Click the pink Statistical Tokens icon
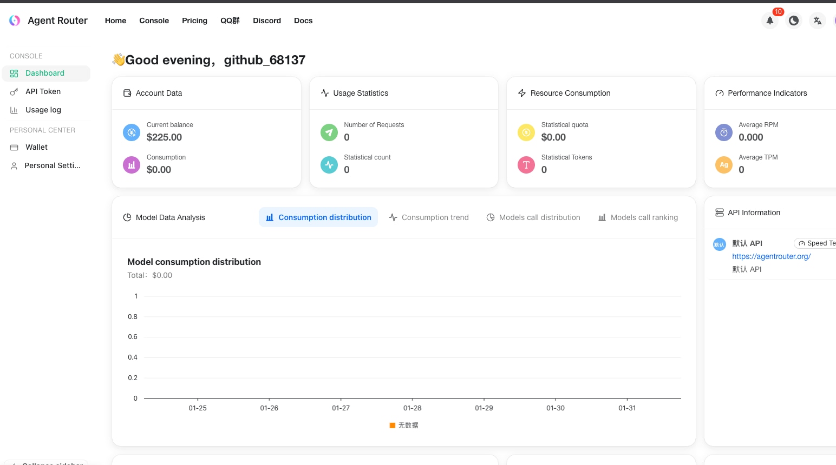 coord(526,165)
